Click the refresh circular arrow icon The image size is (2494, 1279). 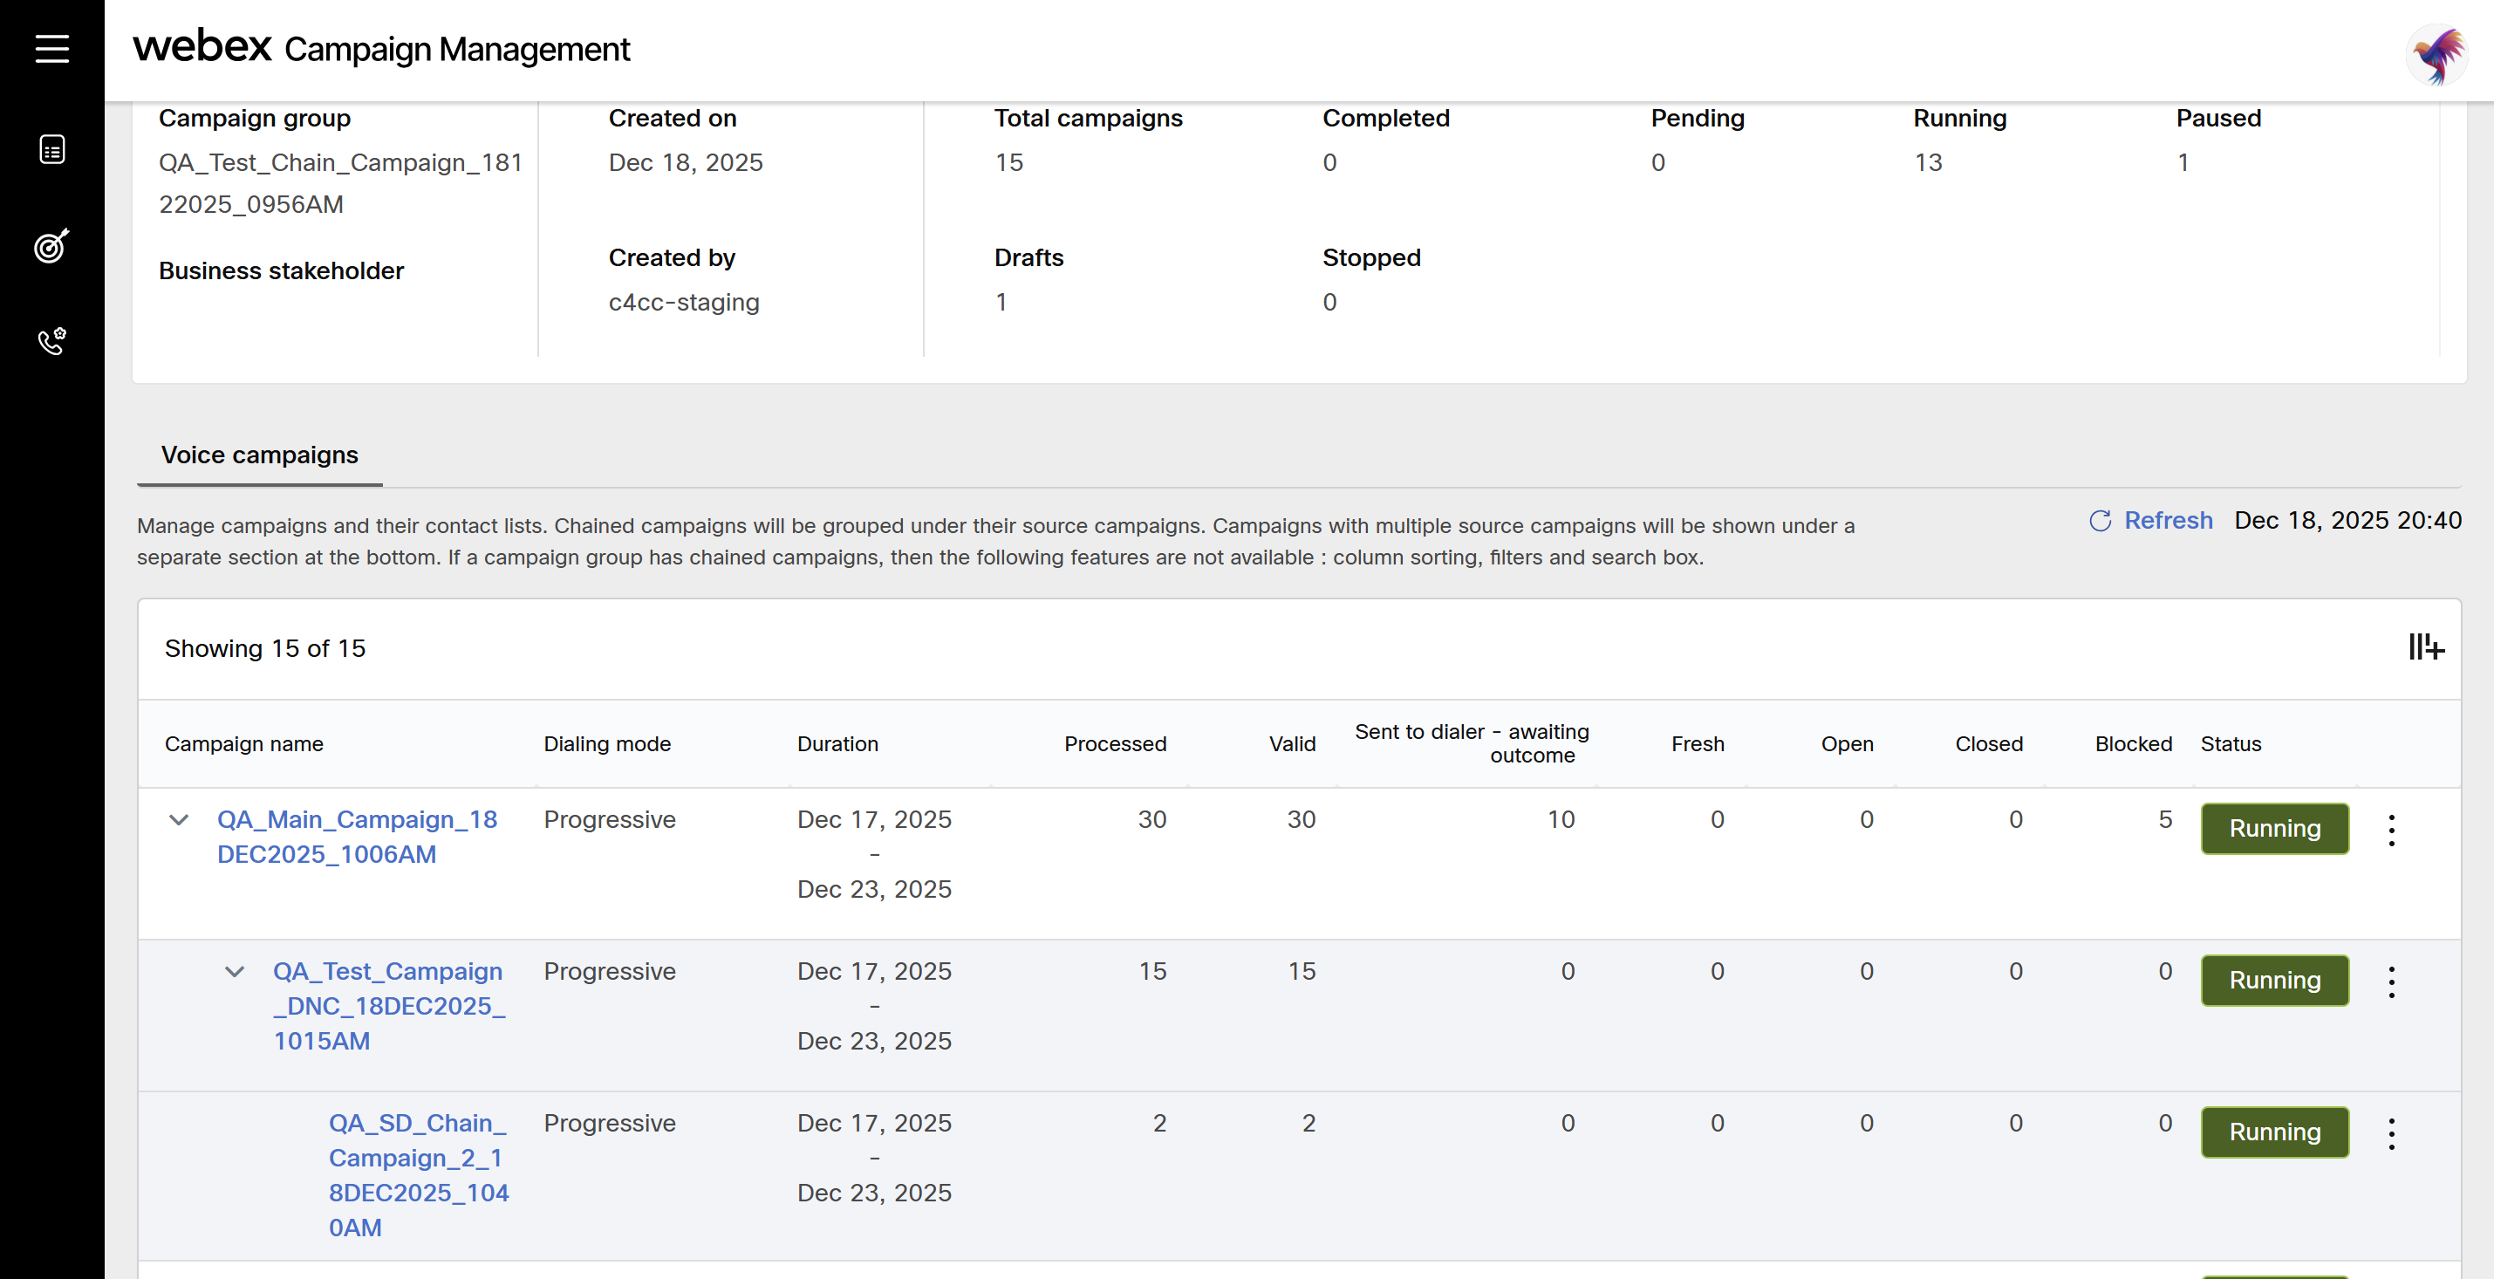[x=2100, y=521]
